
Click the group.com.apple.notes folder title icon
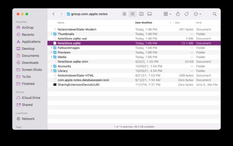click(x=68, y=14)
